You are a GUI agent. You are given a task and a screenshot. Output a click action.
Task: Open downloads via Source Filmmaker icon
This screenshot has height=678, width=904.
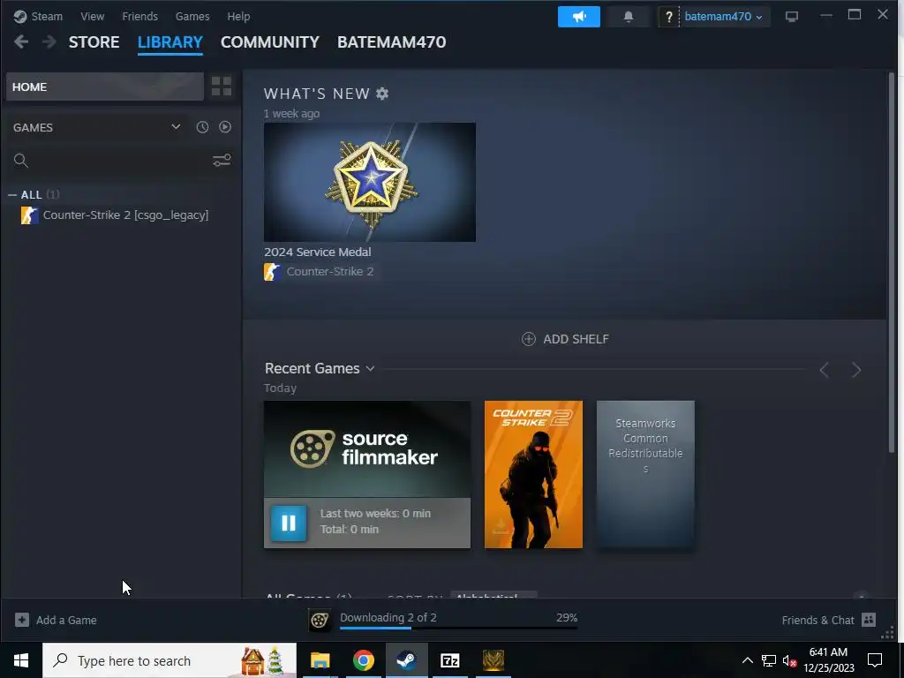coord(320,621)
